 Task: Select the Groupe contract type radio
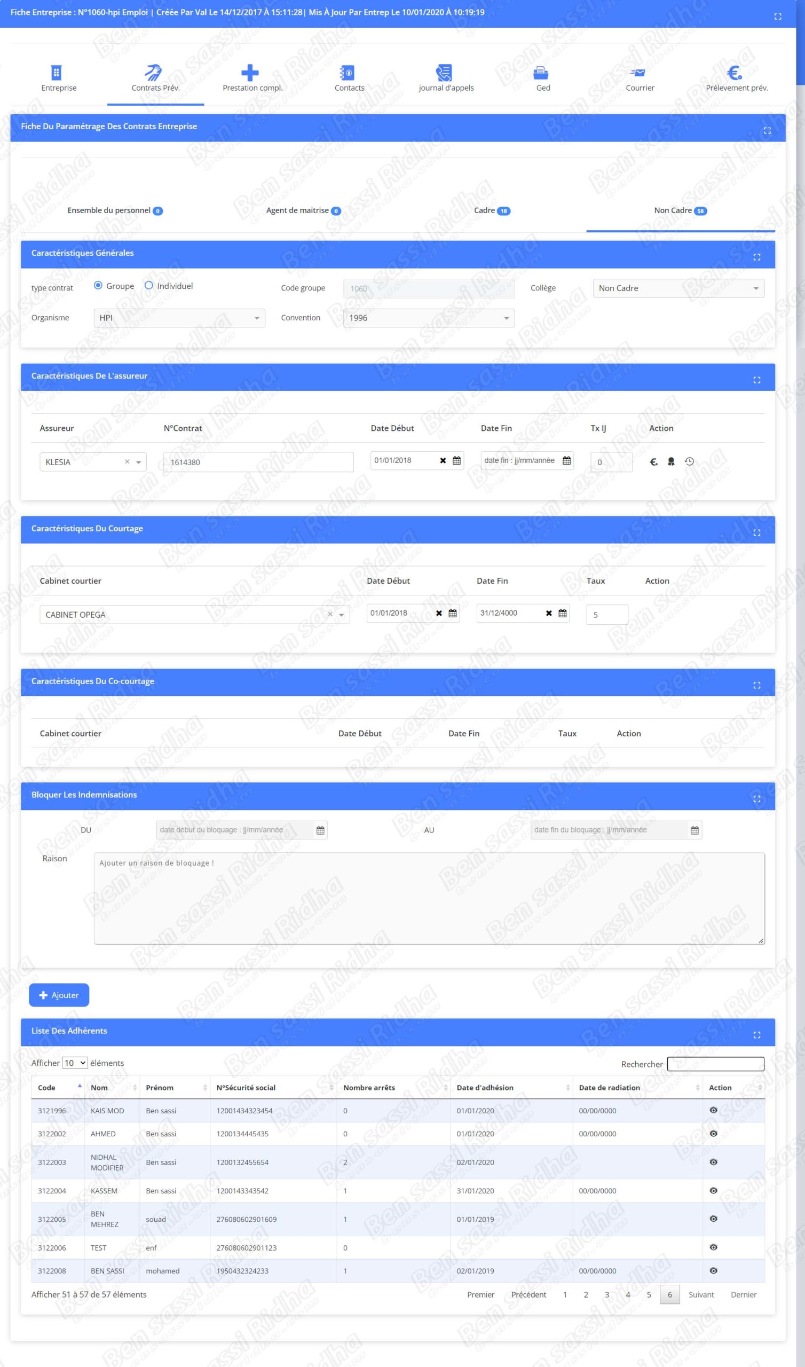point(98,285)
